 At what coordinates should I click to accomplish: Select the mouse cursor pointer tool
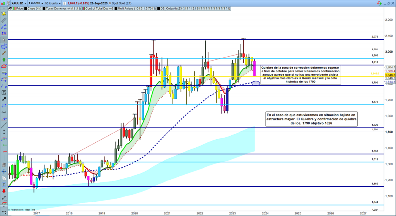click(x=4, y=40)
